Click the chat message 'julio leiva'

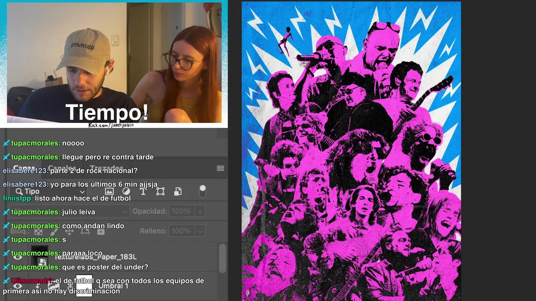pos(79,212)
